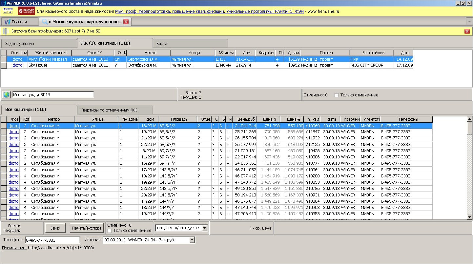
Task: Open фото link for Sky House
Action: (17, 65)
